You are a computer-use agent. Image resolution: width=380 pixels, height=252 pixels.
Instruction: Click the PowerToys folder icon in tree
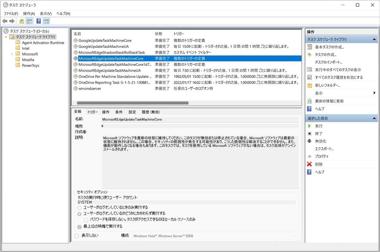click(18, 65)
